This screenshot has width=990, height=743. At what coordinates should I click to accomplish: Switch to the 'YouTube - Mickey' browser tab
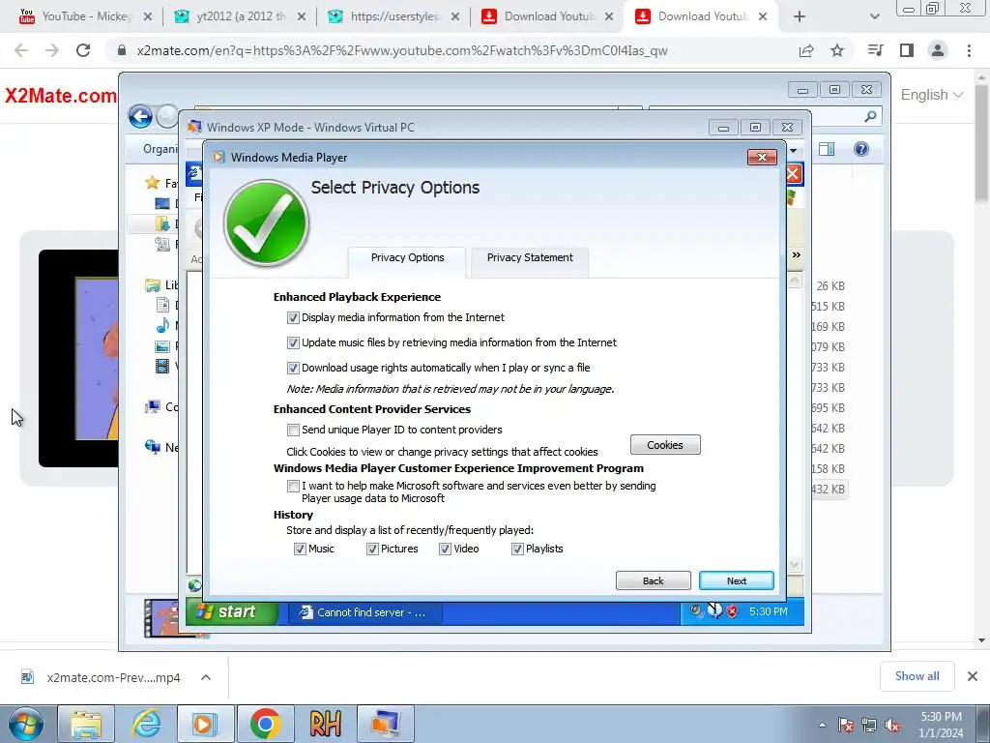[86, 16]
